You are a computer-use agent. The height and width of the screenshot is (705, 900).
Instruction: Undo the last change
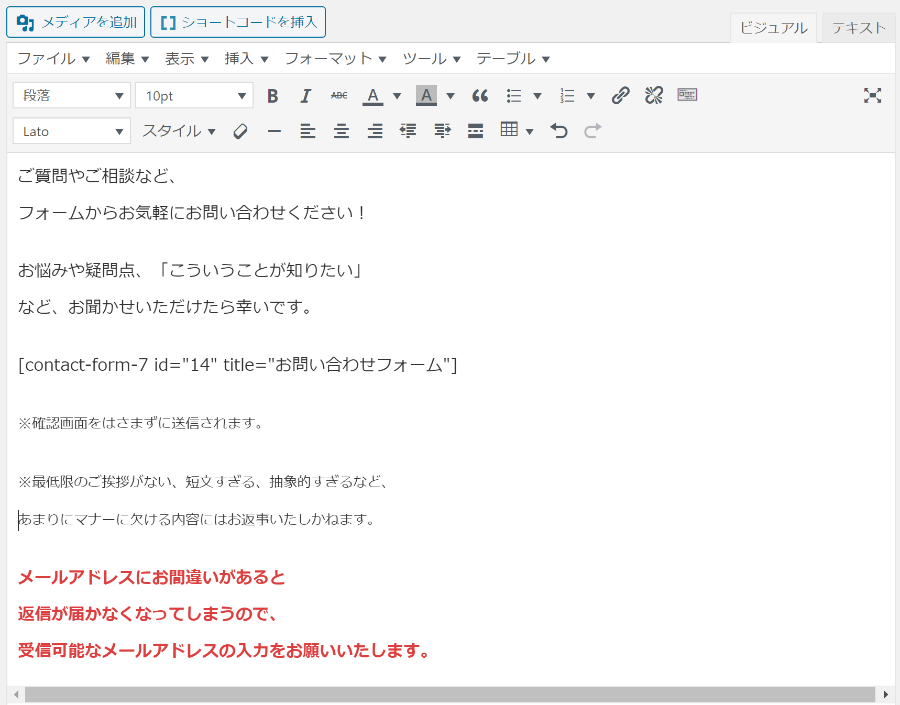tap(559, 131)
